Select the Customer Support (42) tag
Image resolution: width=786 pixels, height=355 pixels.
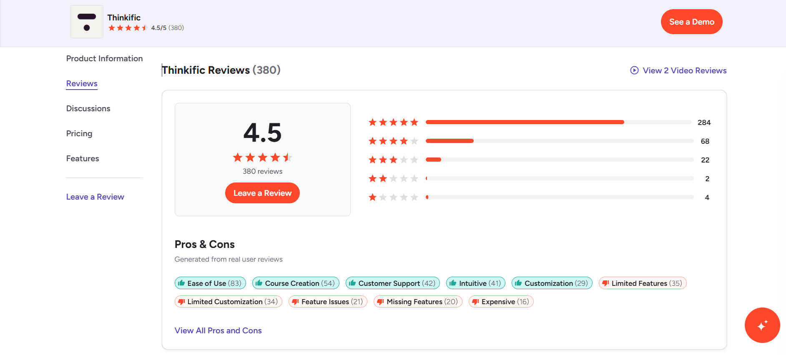click(x=393, y=283)
